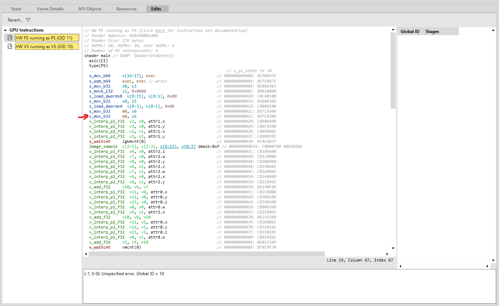Follow the s[0:3] link in image_sample line
The image size is (499, 306).
(x=188, y=146)
